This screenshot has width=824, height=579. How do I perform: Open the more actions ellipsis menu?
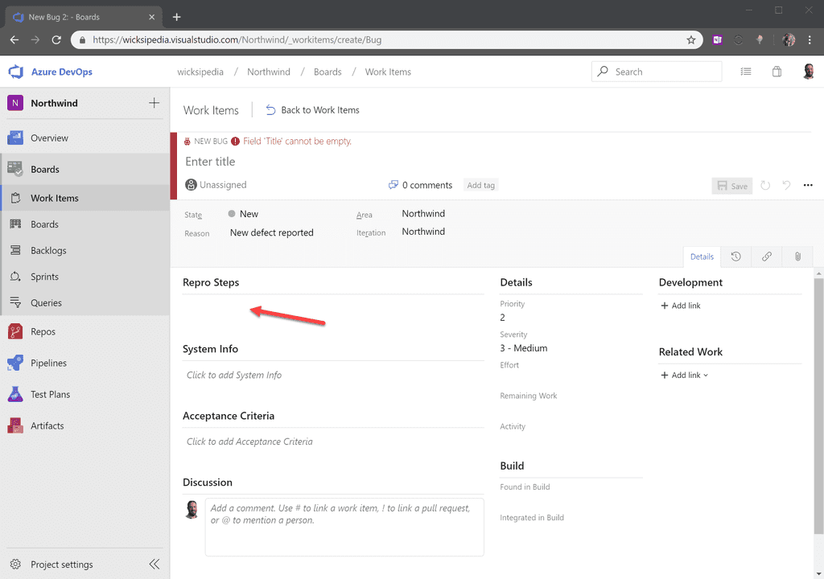click(x=808, y=184)
